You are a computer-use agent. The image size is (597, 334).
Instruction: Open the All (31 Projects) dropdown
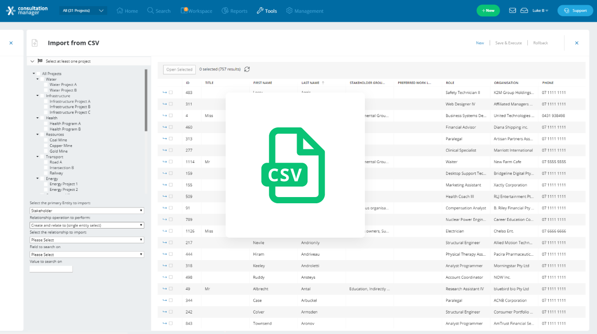(84, 10)
